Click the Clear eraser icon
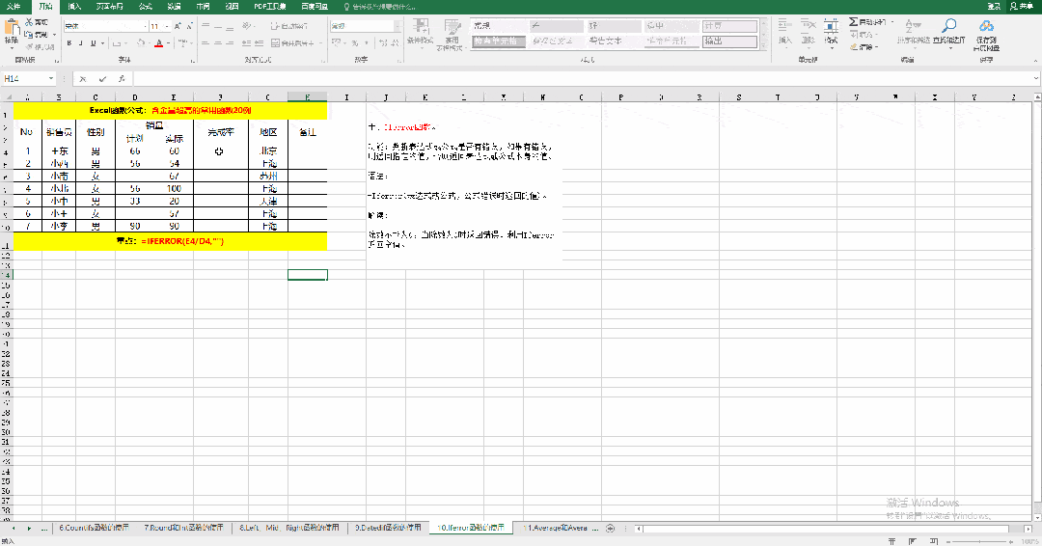1042x546 pixels. tap(854, 47)
